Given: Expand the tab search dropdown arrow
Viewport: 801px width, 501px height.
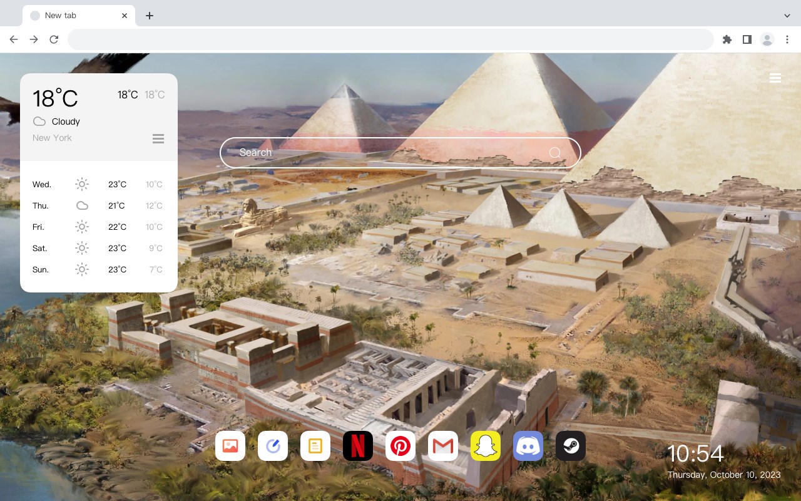Looking at the screenshot, I should (x=787, y=16).
